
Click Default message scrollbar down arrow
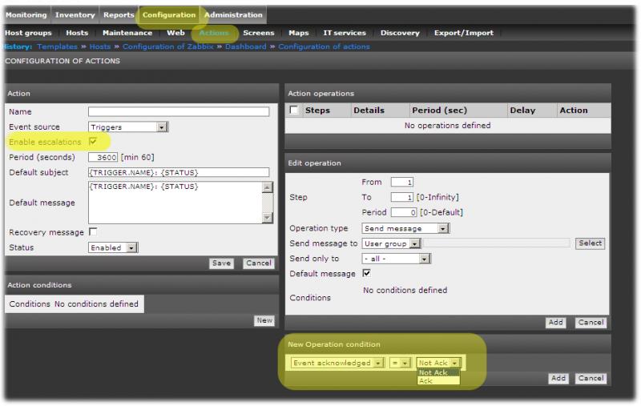point(268,218)
